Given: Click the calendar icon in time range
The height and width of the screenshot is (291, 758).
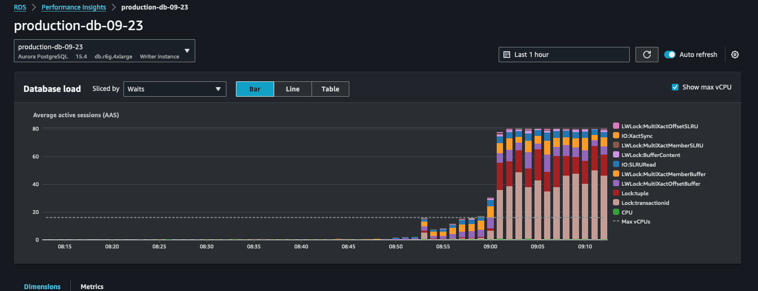Looking at the screenshot, I should (x=507, y=55).
